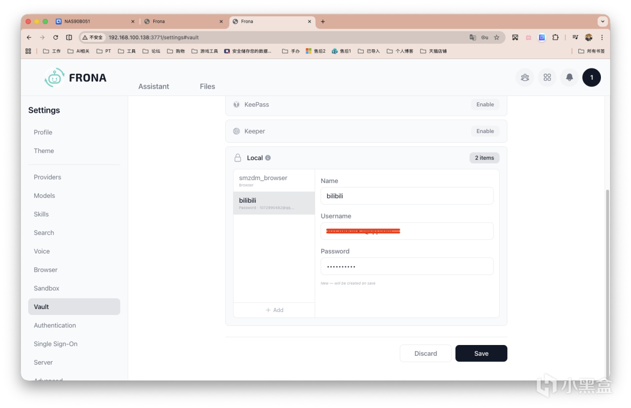
Task: Save the vault changes
Action: tap(481, 353)
